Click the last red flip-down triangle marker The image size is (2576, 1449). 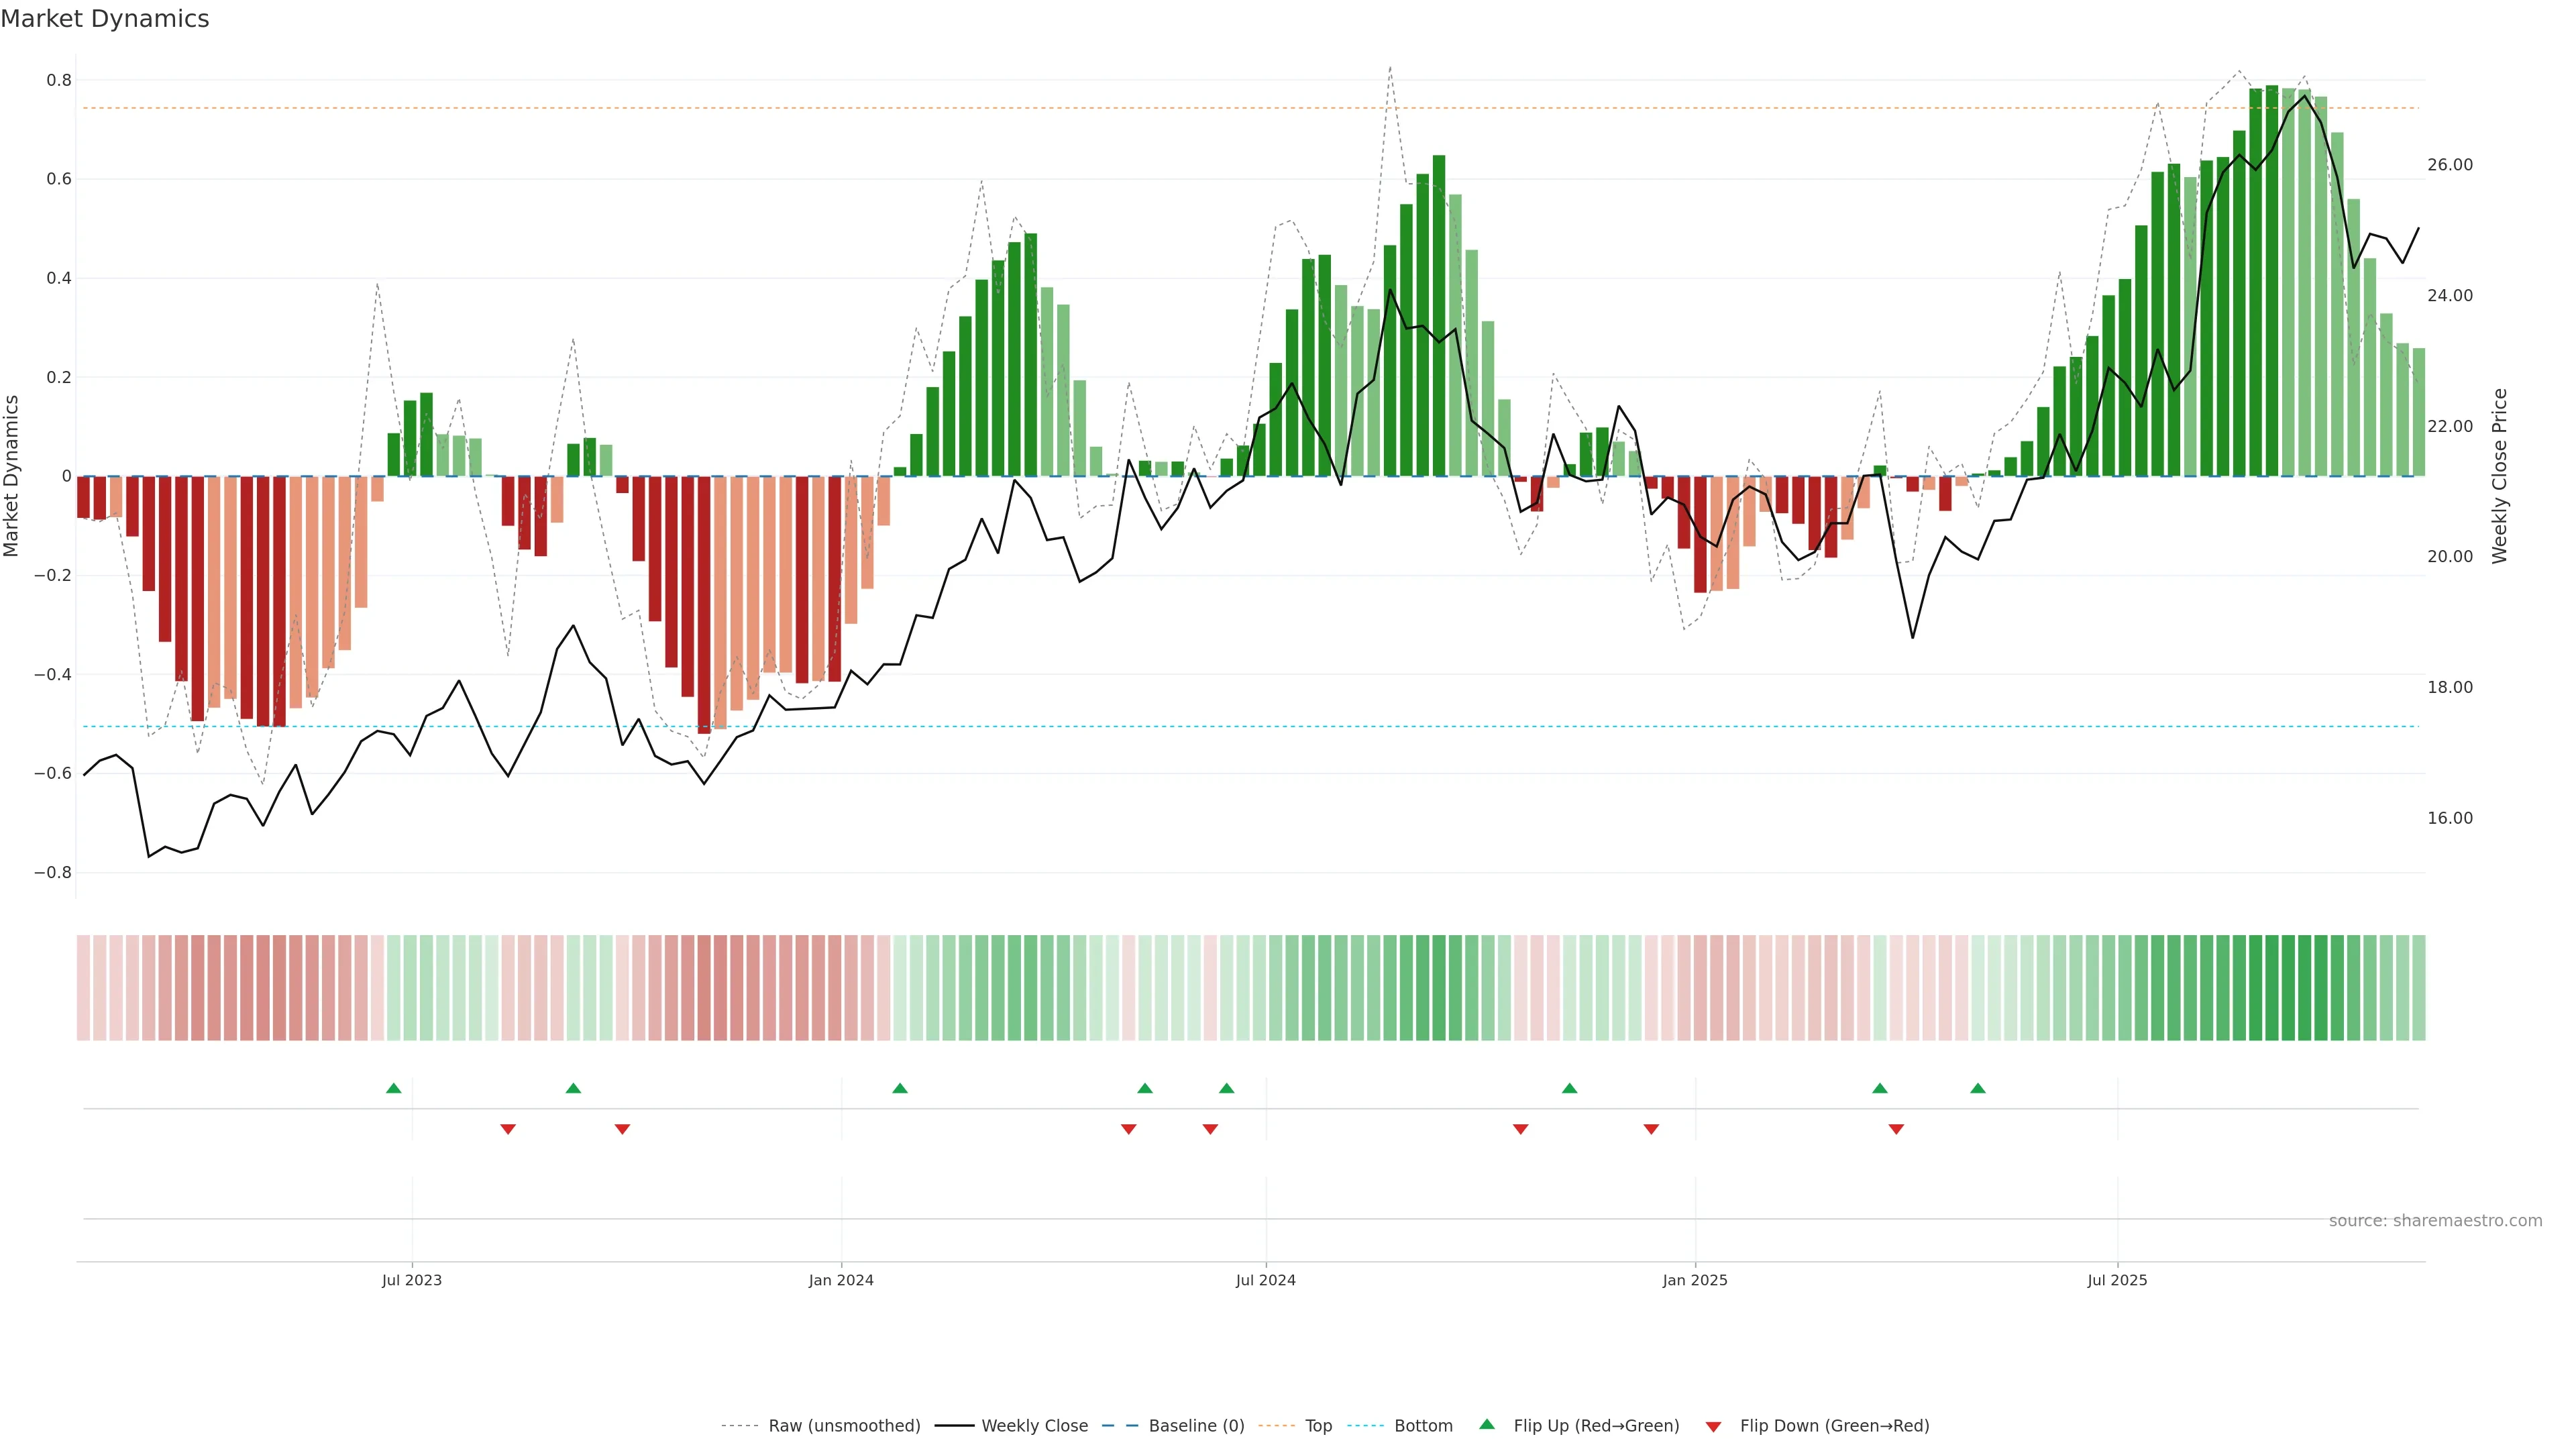tap(1896, 1129)
